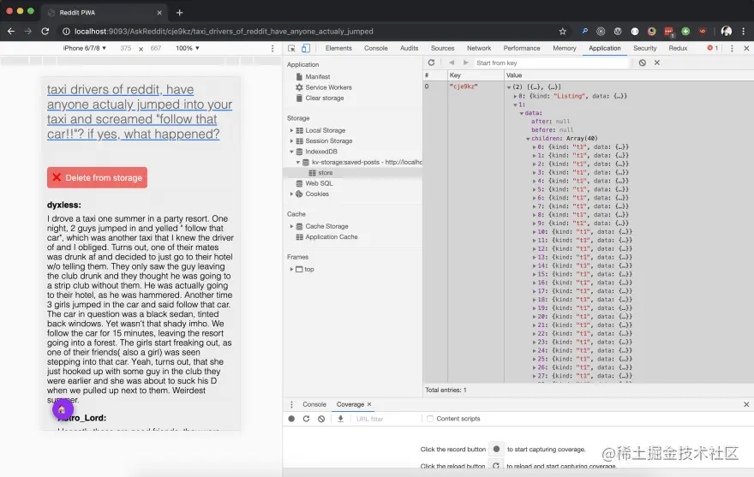Enable the Content scripts checkbox
Viewport: 754px width, 477px height.
(430, 419)
